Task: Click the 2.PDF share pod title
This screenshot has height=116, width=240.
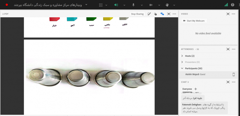Action: pos(5,14)
